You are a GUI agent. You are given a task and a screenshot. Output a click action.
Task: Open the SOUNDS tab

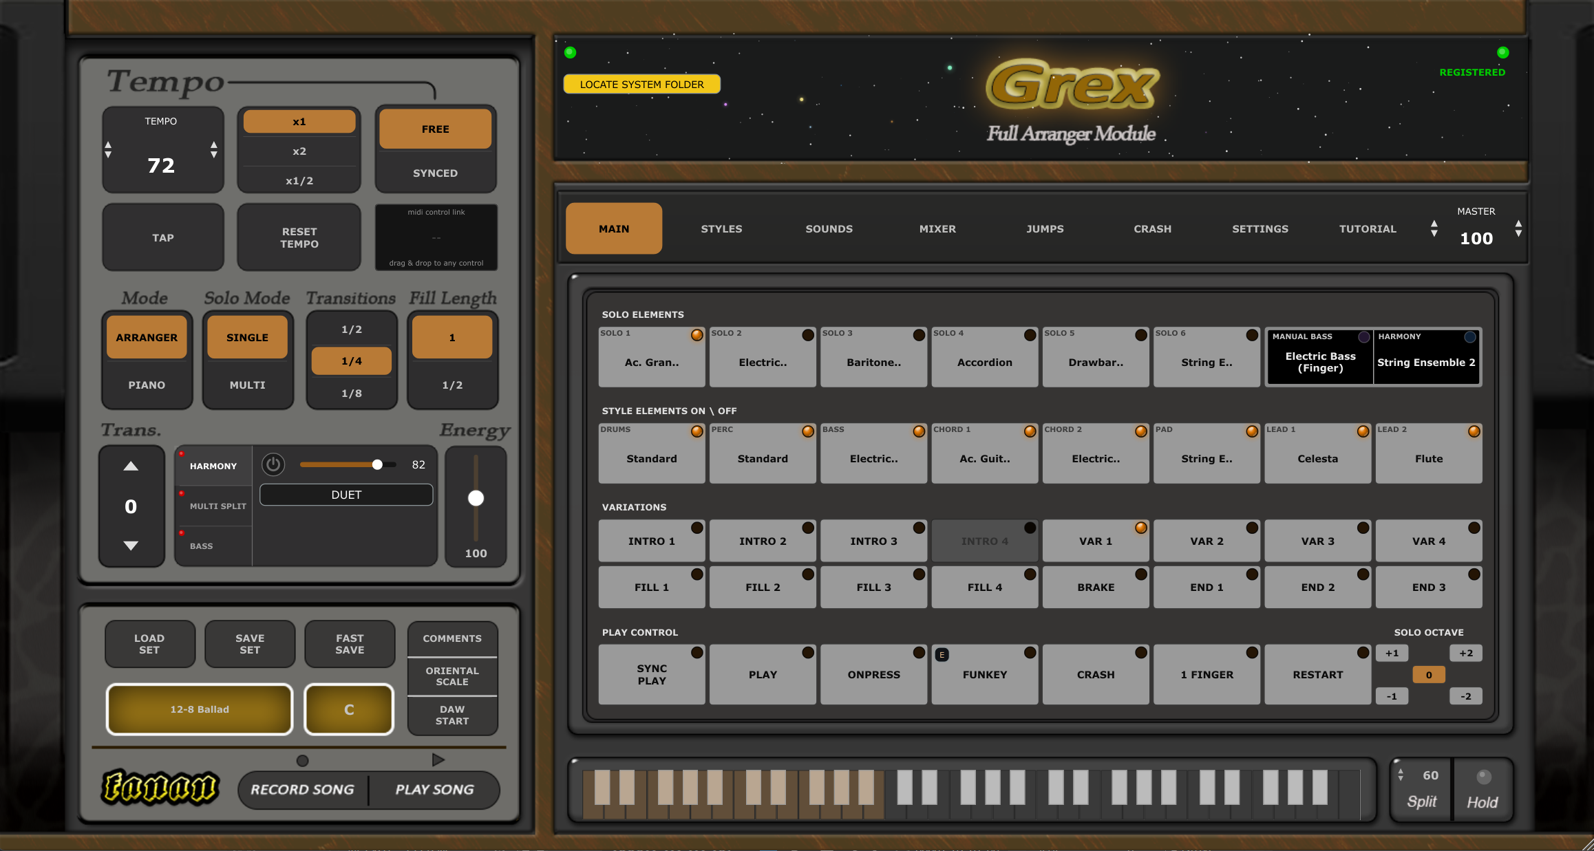tap(829, 228)
